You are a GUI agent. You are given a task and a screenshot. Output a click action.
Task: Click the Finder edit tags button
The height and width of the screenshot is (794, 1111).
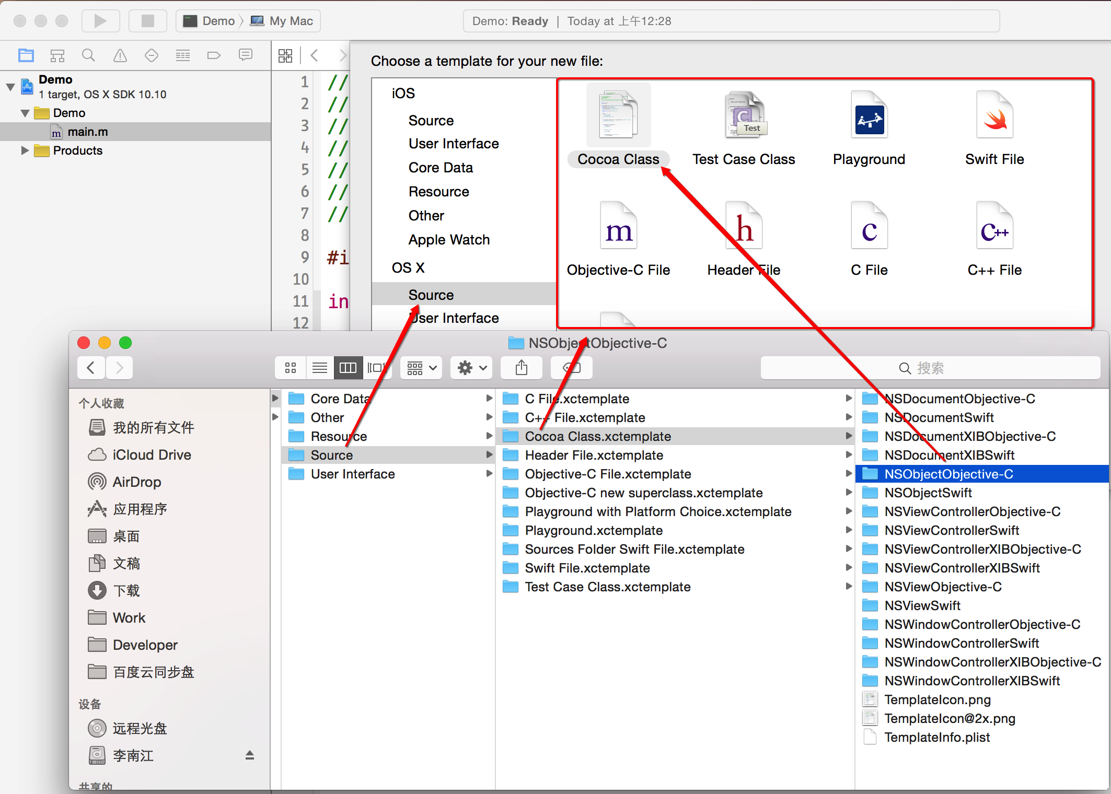point(572,368)
